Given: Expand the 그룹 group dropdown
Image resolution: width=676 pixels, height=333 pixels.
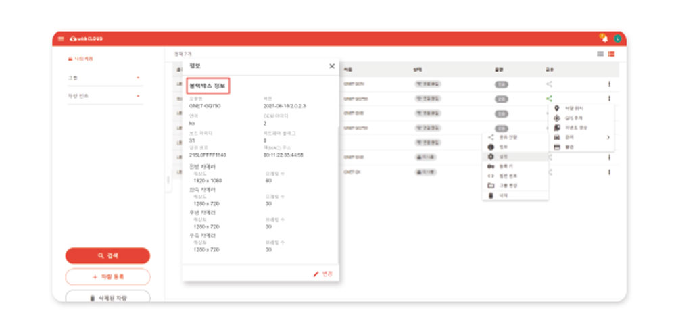Looking at the screenshot, I should coord(105,78).
